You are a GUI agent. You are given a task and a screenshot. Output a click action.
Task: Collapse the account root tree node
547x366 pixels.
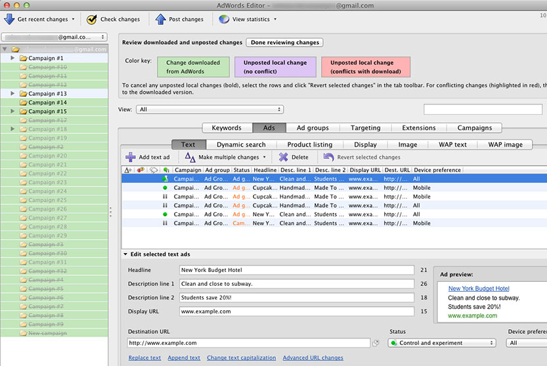[x=5, y=49]
